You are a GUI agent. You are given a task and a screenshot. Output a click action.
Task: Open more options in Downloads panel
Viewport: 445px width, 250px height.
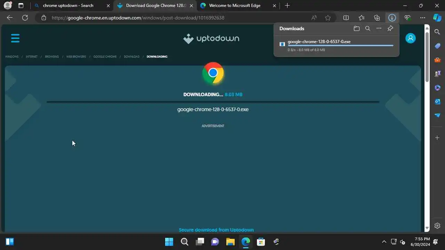coord(379,28)
